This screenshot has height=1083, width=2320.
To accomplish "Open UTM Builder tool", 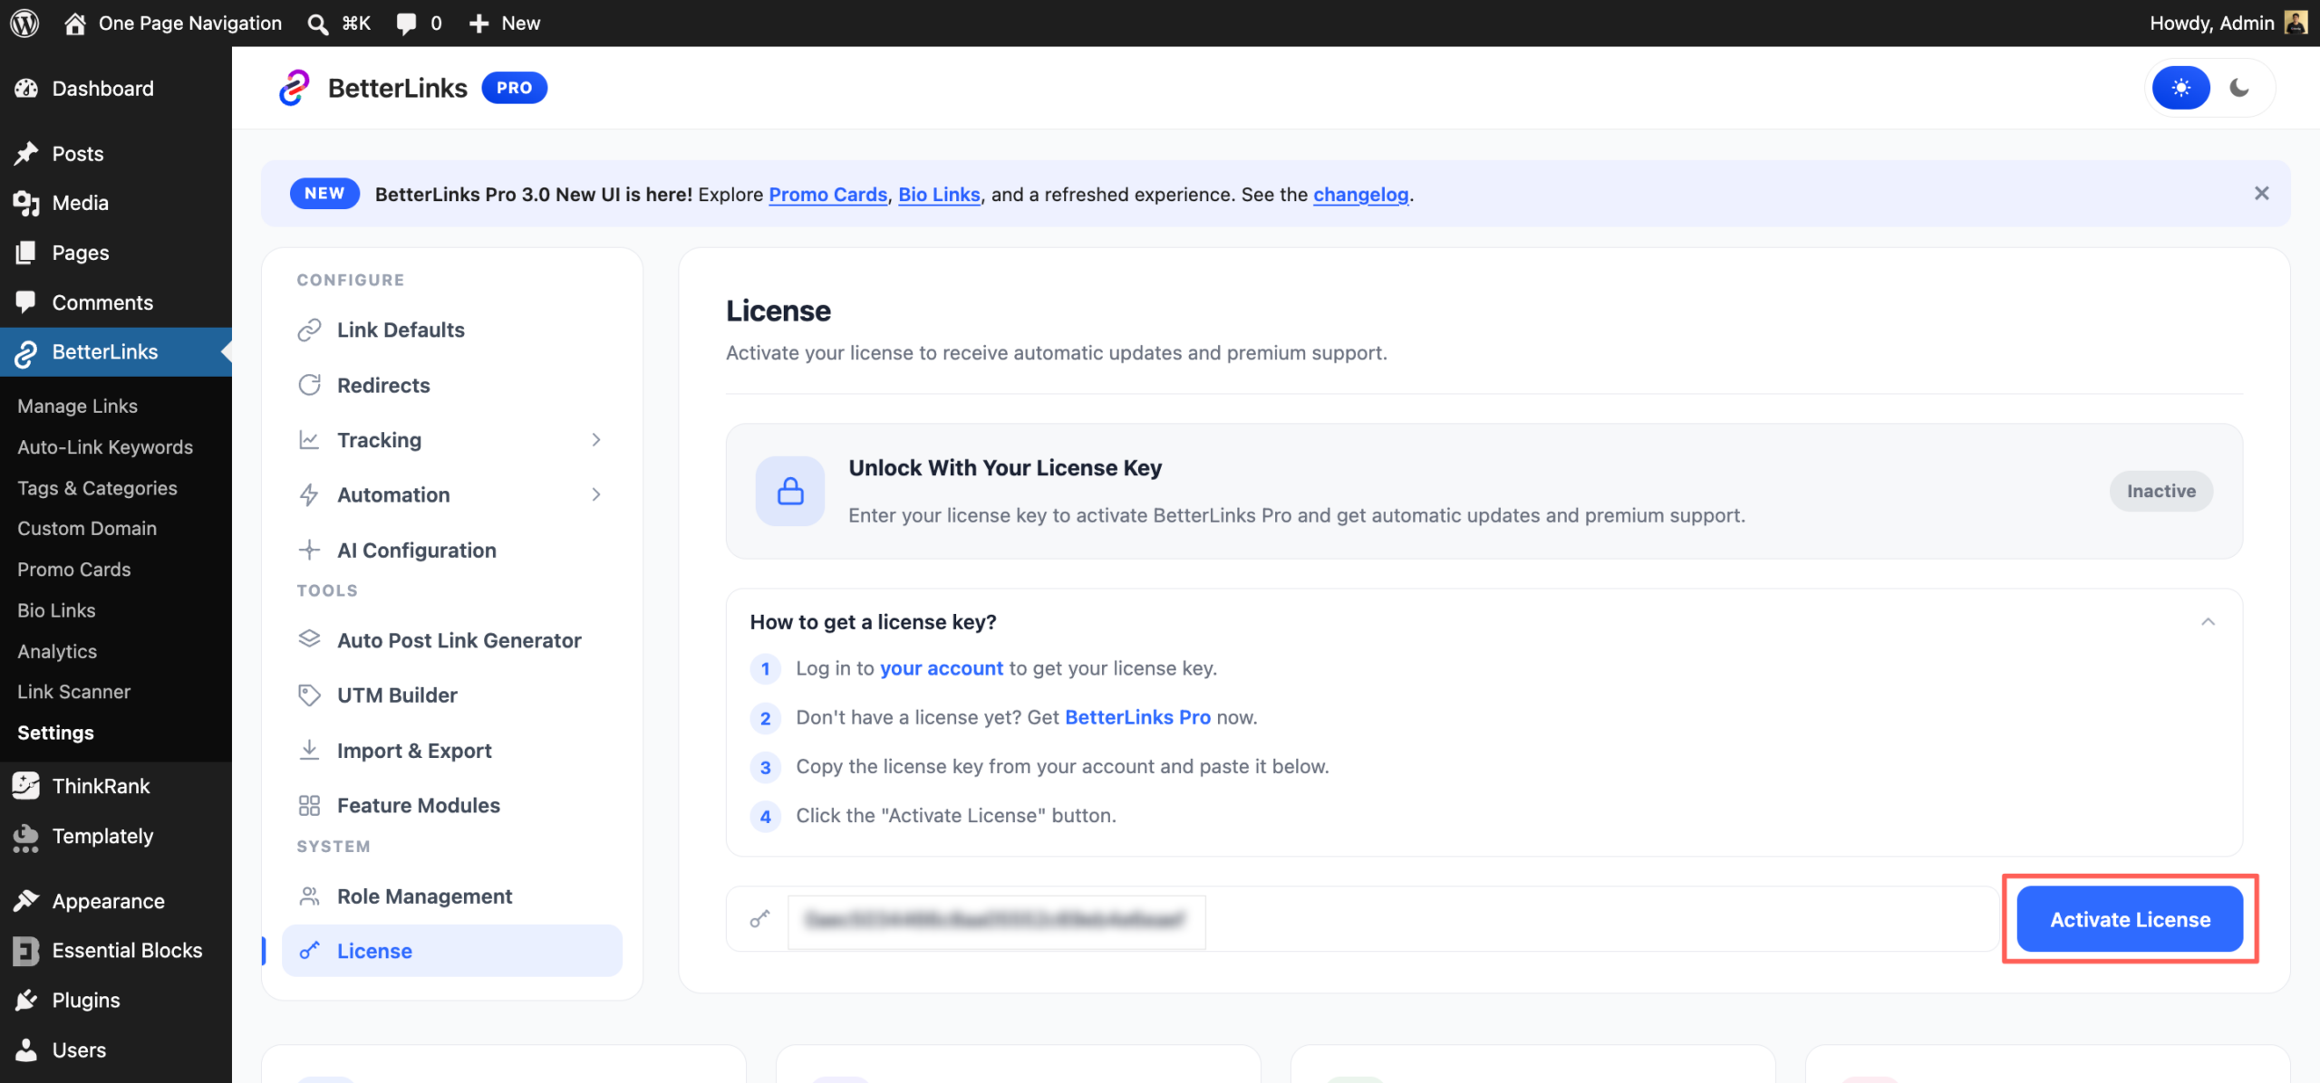I will pos(451,695).
